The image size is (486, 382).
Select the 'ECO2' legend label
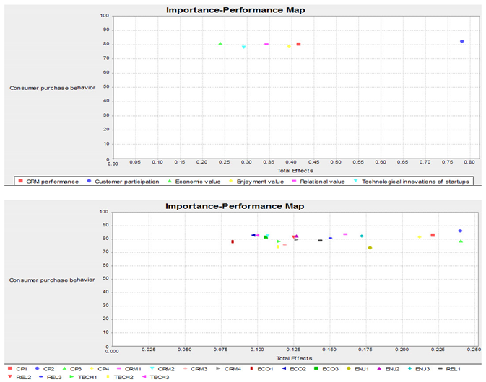click(298, 369)
